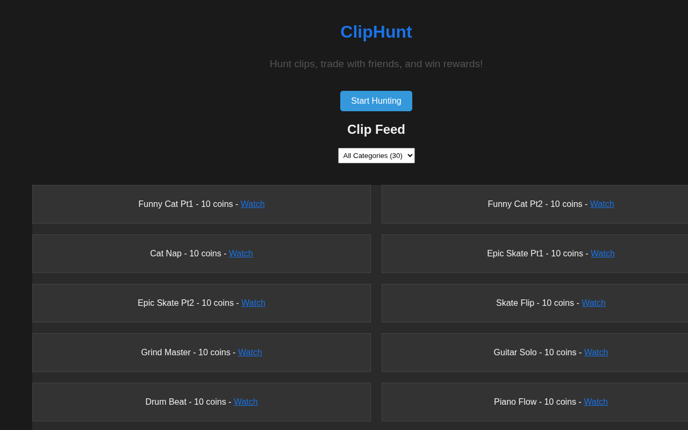Viewport: 688px width, 430px height.
Task: Watch the Grind Master clip
Action: coord(250,353)
